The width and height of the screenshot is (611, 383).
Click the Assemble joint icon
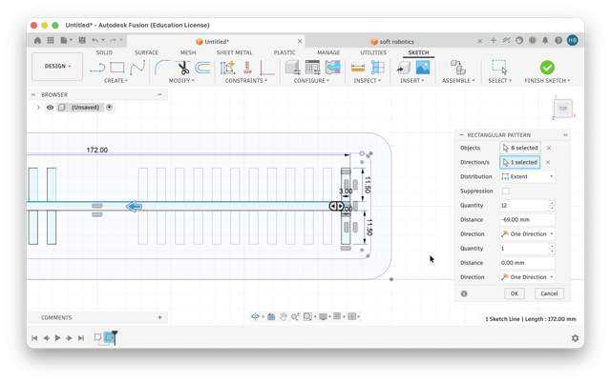pos(458,68)
